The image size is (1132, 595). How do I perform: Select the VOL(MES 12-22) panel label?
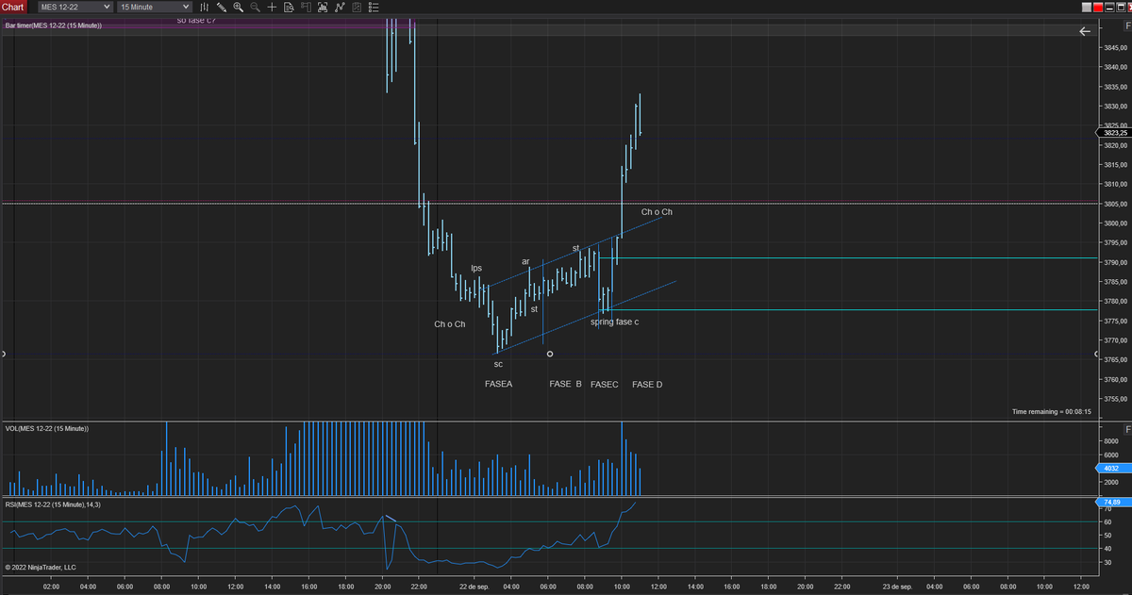click(47, 429)
